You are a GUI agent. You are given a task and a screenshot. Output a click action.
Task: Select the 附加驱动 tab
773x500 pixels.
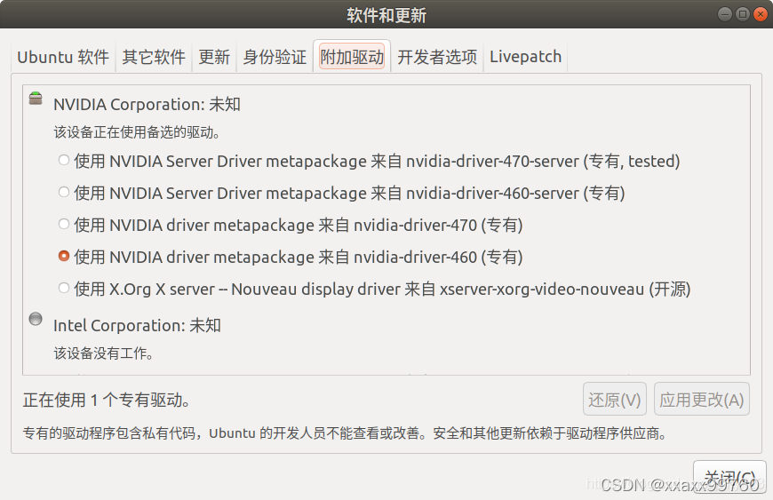coord(352,57)
